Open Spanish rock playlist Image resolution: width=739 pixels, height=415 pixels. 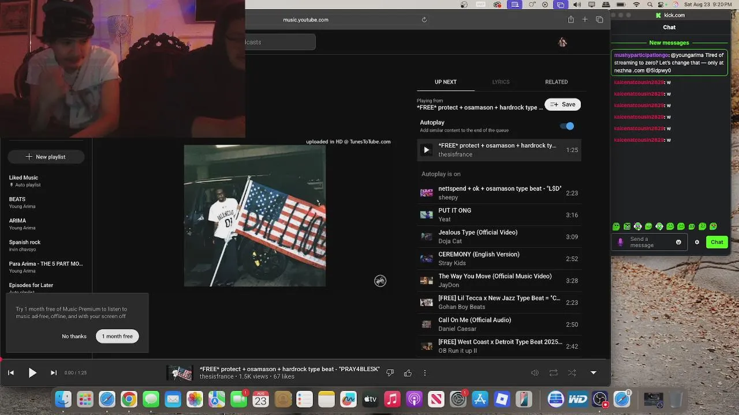[46, 246]
